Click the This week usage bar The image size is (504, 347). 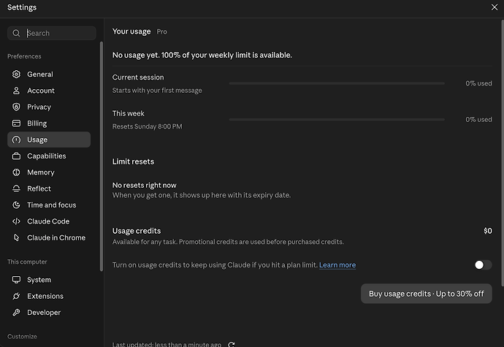pyautogui.click(x=337, y=119)
